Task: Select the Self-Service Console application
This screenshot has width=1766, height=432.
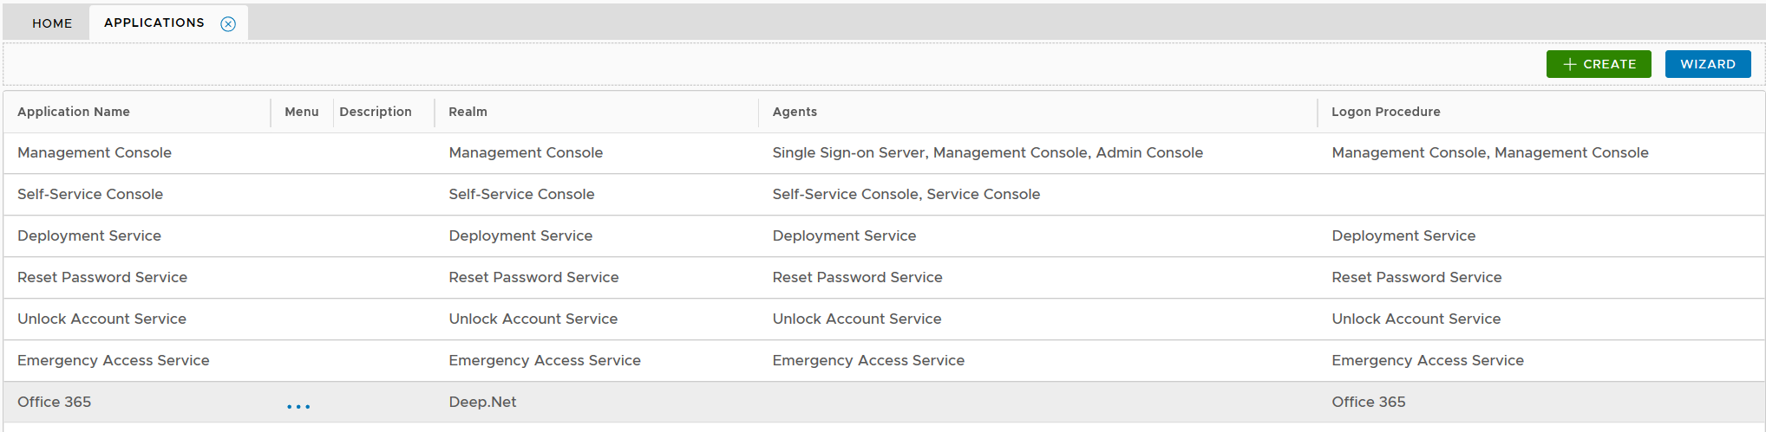Action: point(90,194)
